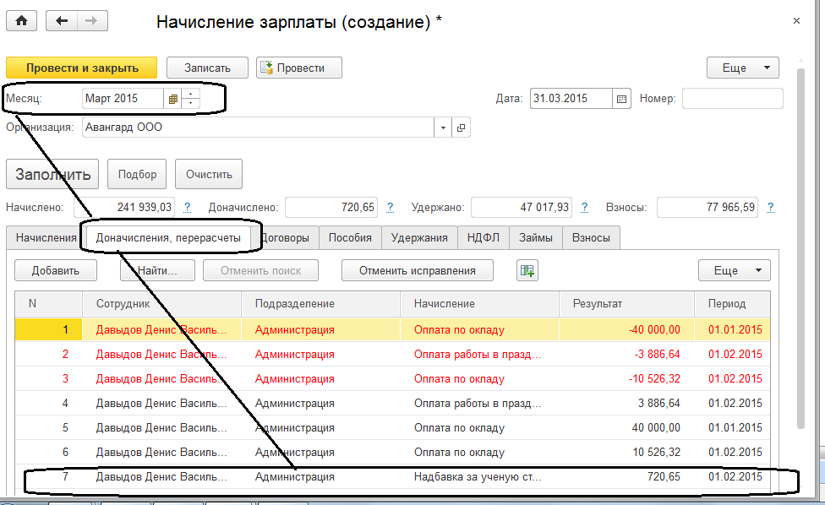Switch to the Удержания tab
The height and width of the screenshot is (505, 825).
(419, 237)
